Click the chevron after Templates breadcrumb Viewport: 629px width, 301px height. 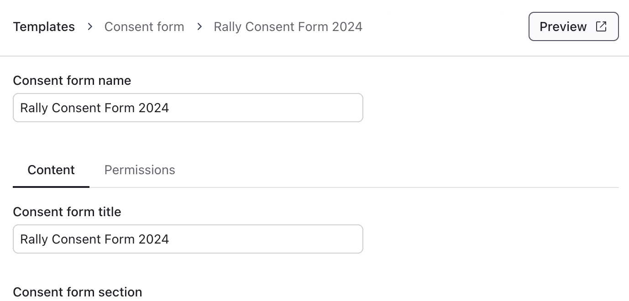[90, 27]
